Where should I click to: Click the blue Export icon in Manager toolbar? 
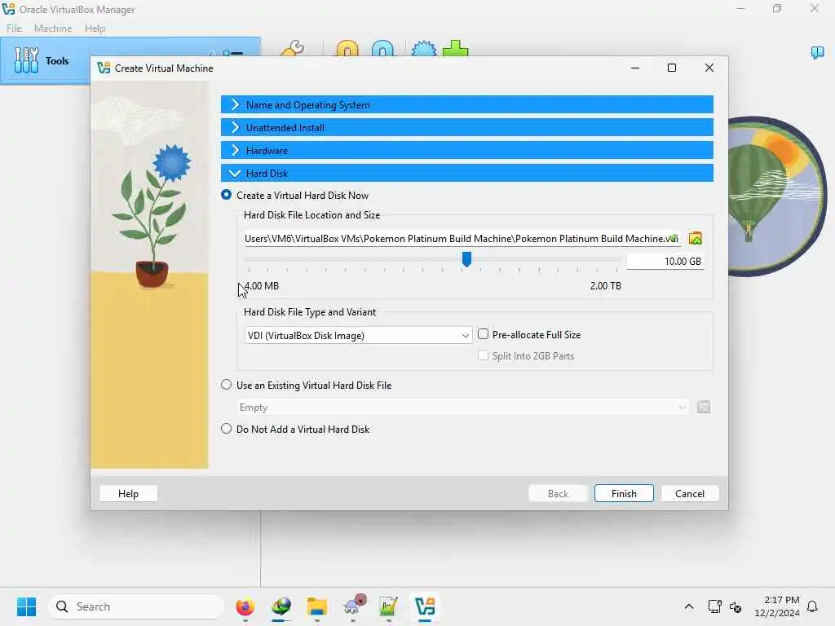(383, 48)
